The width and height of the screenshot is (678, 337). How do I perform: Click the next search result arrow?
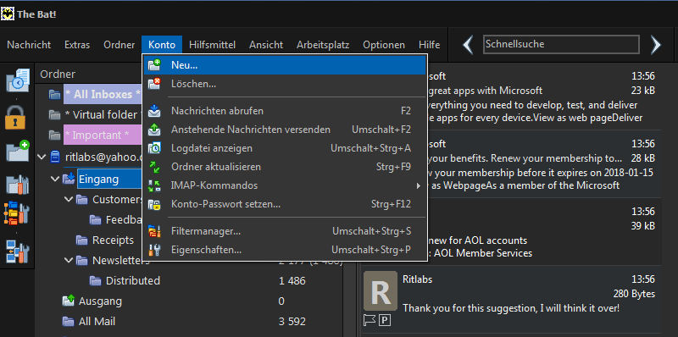point(656,45)
